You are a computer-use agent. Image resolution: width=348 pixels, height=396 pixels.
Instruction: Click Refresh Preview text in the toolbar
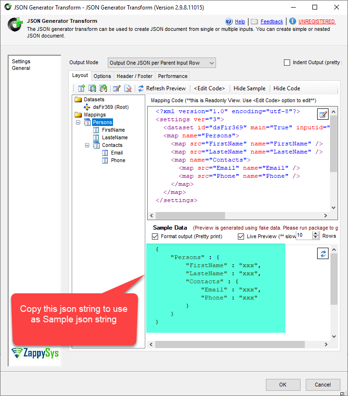point(166,88)
